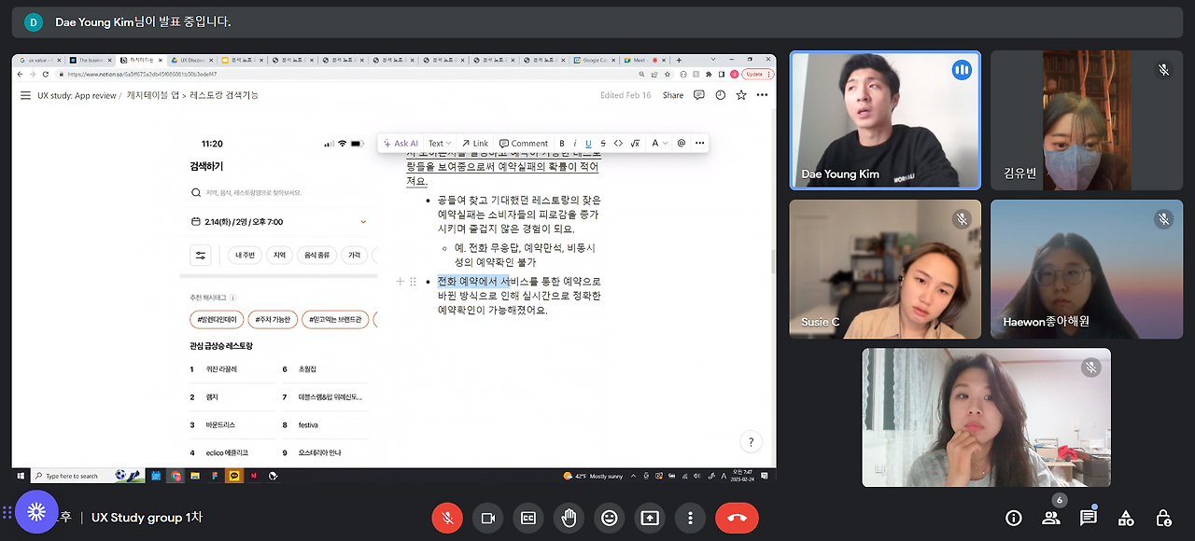Open the emoji reactions in Meet

click(x=610, y=518)
